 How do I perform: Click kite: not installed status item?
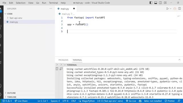(153, 101)
